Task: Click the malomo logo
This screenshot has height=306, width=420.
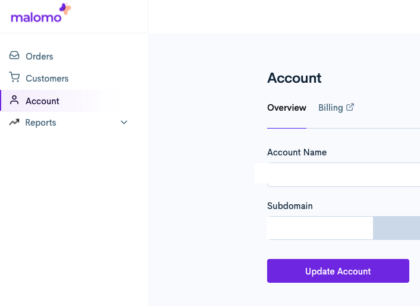Action: click(40, 14)
